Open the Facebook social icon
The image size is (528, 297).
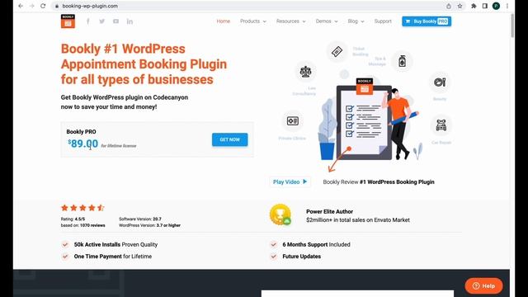88,21
